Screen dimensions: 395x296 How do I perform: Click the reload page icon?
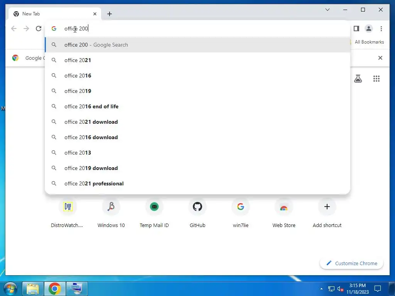39,29
